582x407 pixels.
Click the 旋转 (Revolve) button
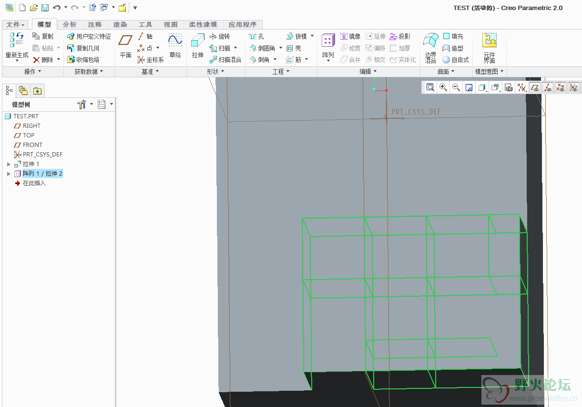pos(220,36)
